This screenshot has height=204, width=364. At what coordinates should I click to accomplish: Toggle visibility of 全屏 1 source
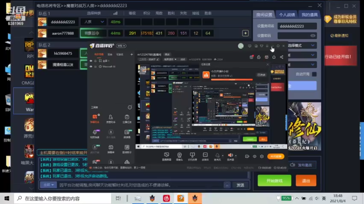(x=91, y=61)
